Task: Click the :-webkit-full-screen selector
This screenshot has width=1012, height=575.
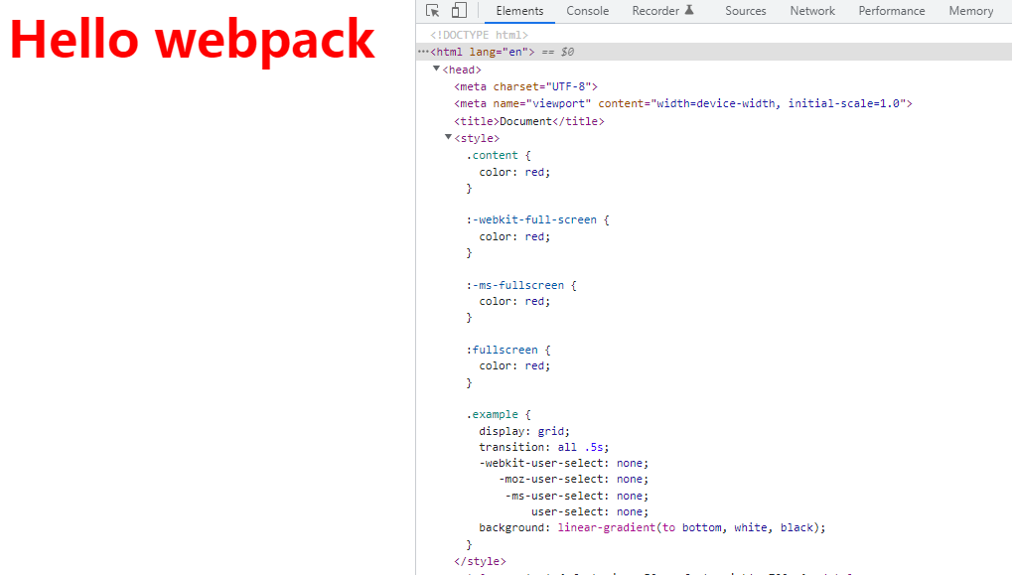Action: tap(531, 219)
